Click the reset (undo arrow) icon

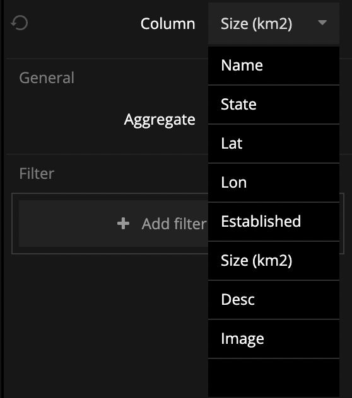(20, 23)
